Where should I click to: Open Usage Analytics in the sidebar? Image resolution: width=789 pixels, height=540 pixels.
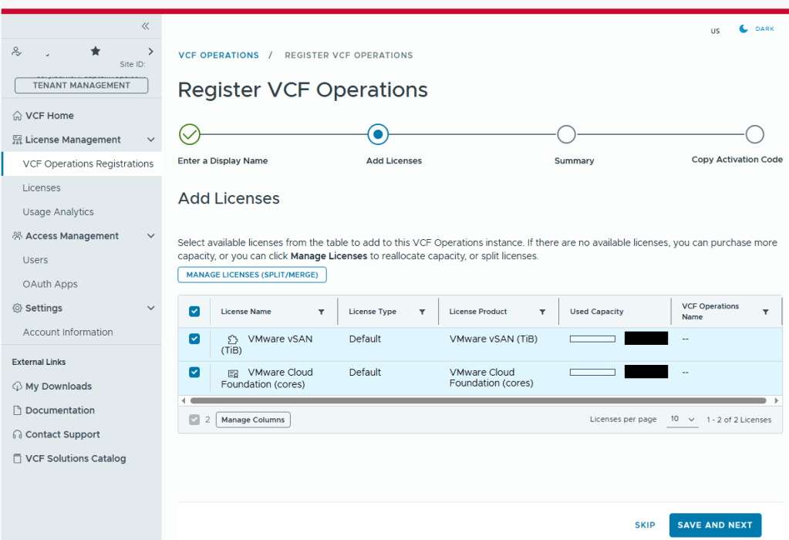[x=58, y=212]
